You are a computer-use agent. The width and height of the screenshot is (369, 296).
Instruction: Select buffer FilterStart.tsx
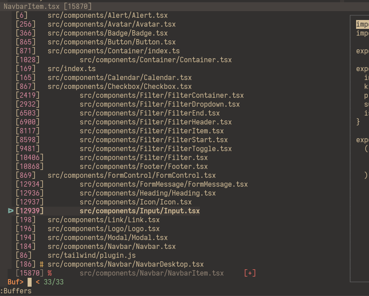(154, 140)
